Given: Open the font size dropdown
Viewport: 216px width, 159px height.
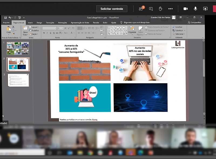Looking at the screenshot, I should [63, 28].
